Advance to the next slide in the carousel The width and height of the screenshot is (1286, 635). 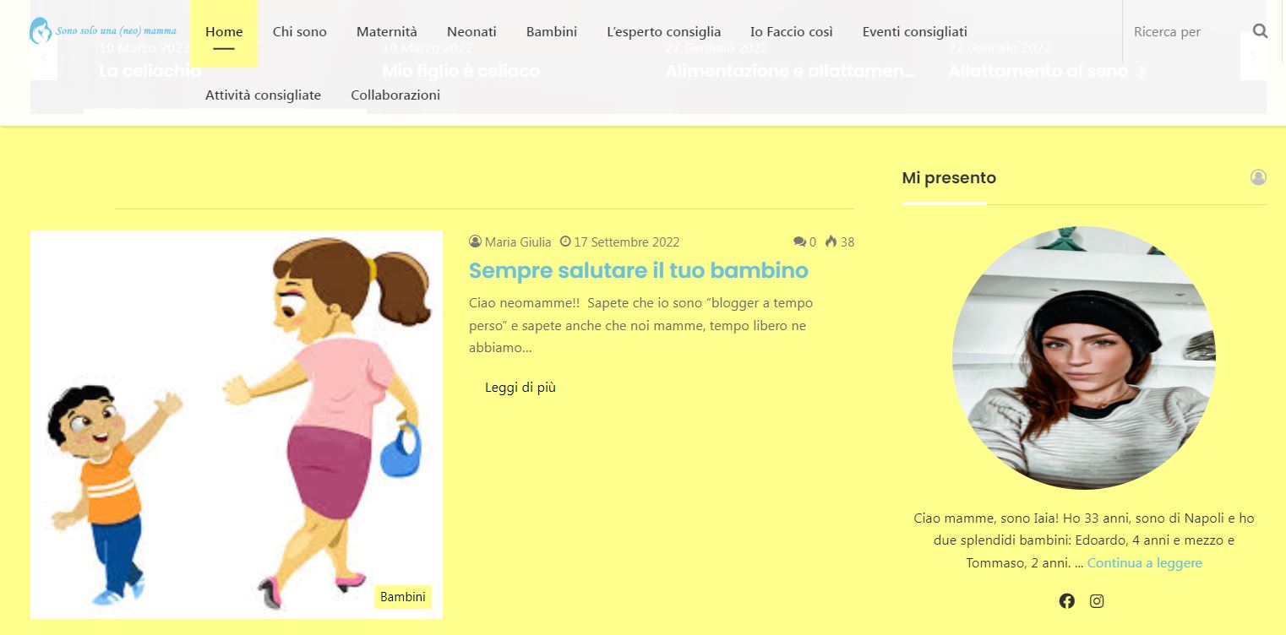point(1253,57)
